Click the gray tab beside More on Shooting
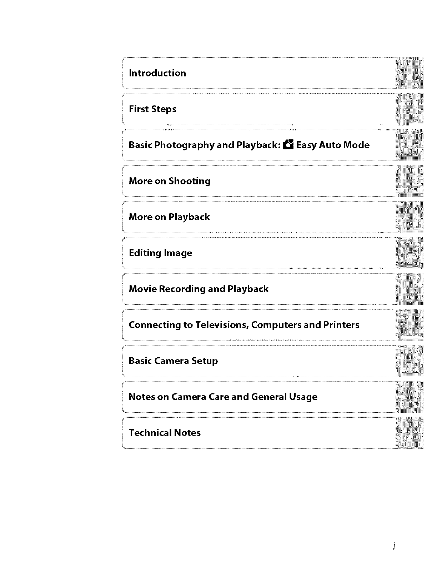The image size is (437, 566). [x=410, y=181]
